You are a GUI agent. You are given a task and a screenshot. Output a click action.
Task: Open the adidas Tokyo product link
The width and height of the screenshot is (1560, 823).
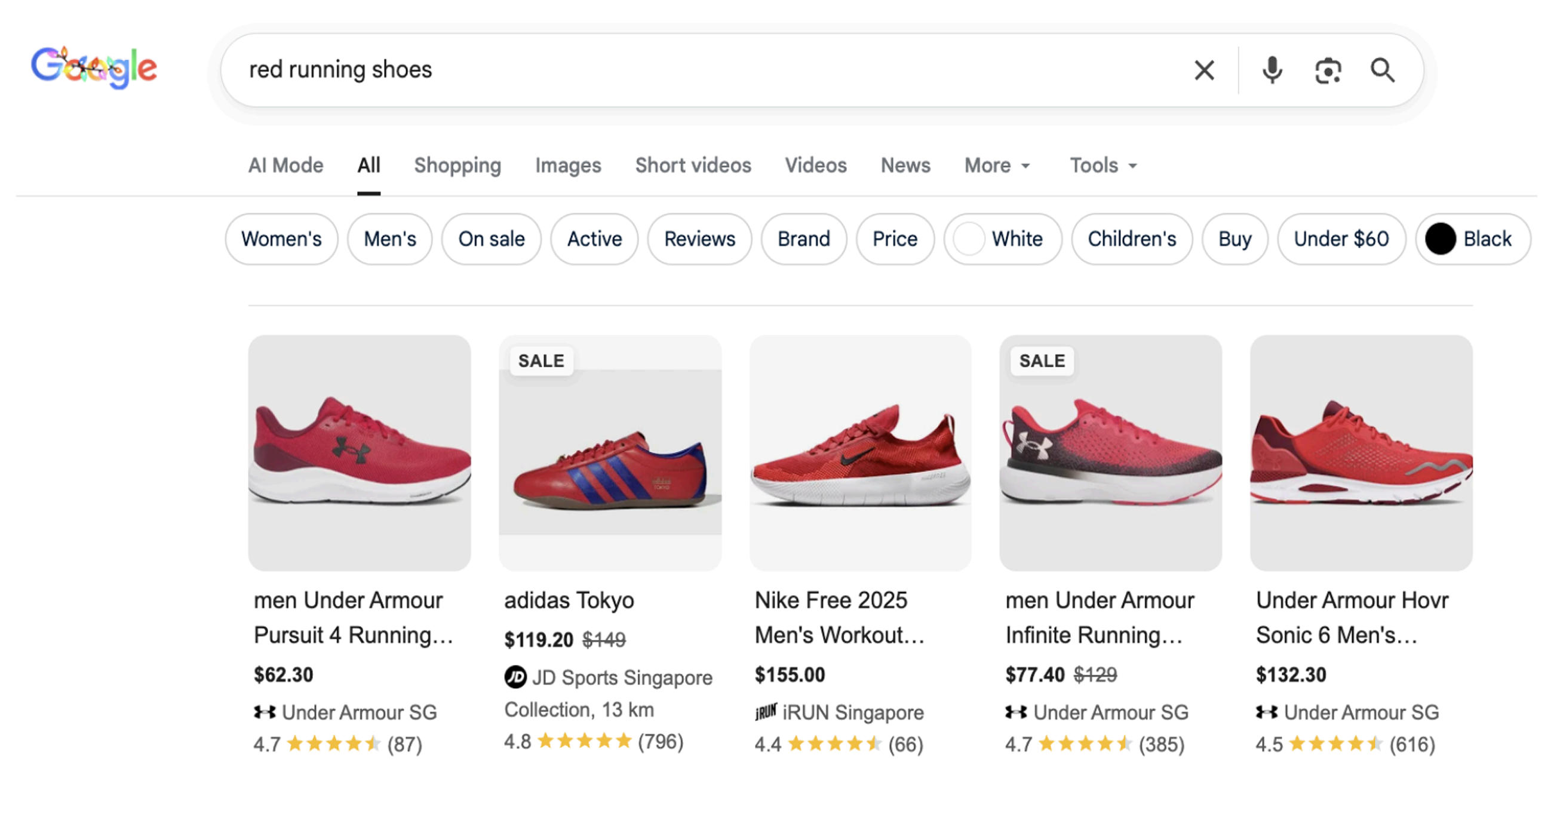pos(569,600)
